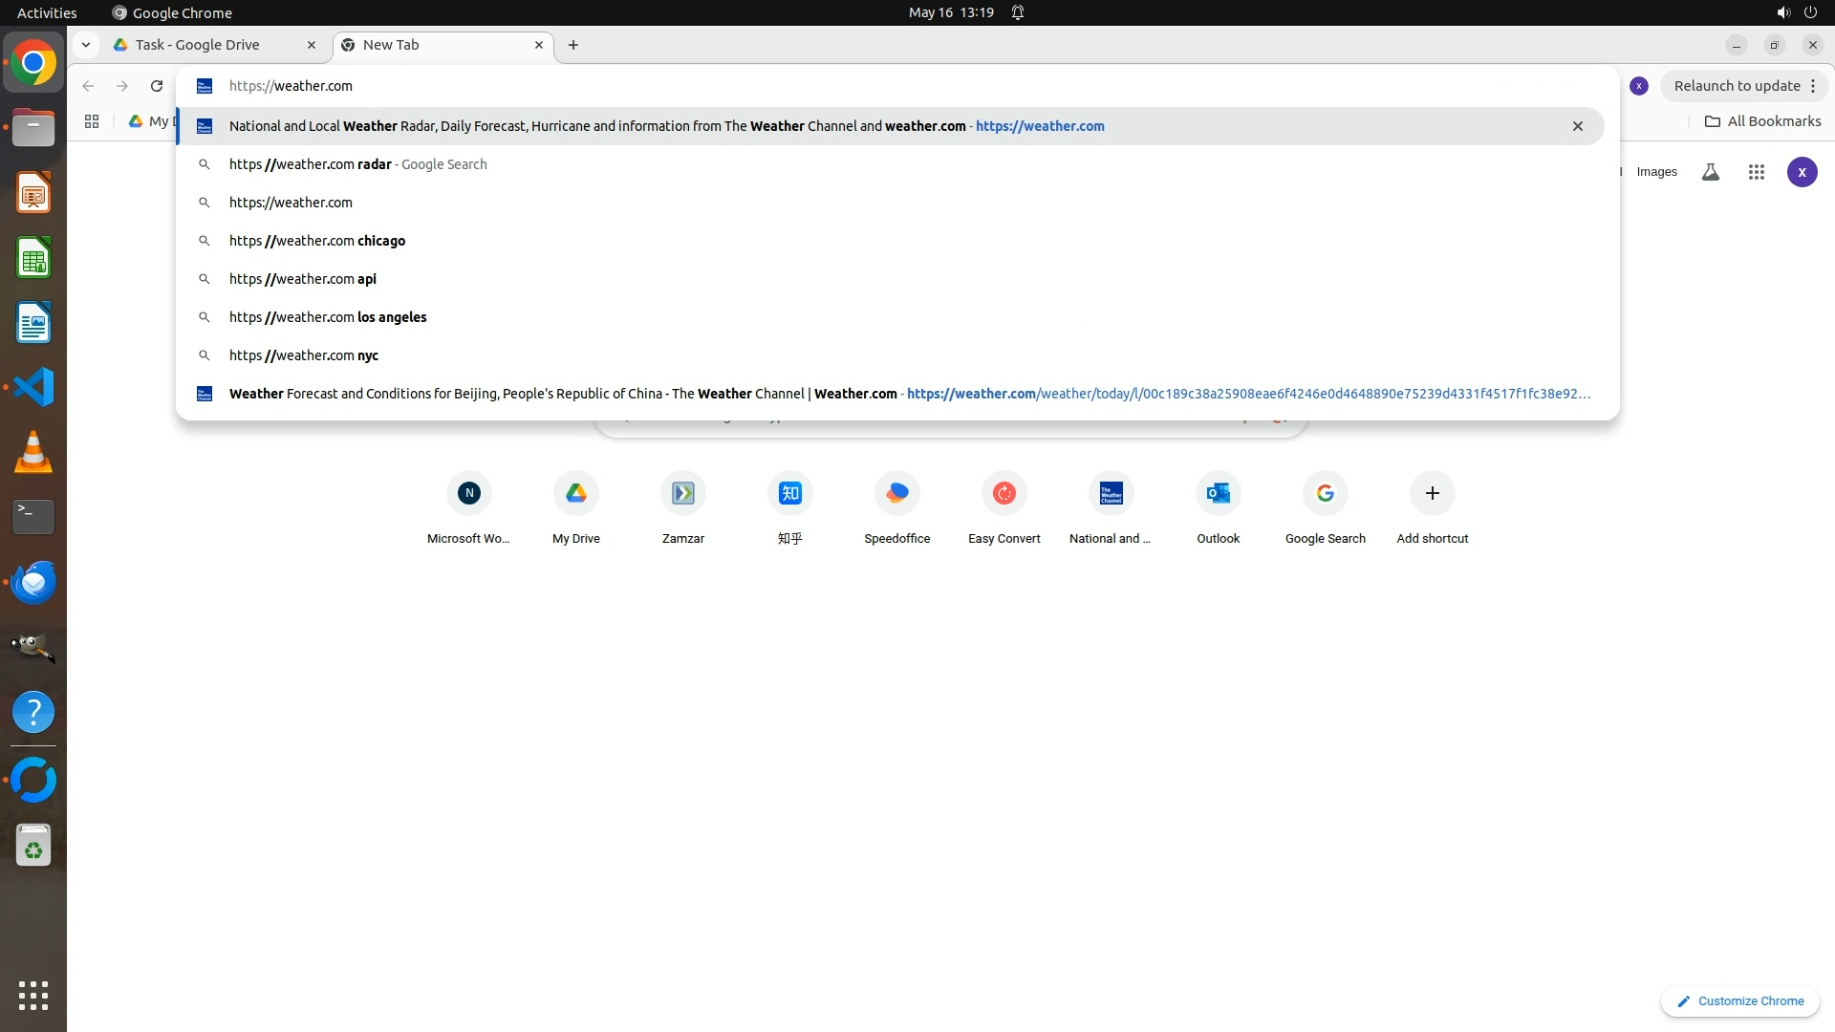1835x1032 pixels.
Task: Select the weather.com chicago suggestion
Action: [317, 241]
